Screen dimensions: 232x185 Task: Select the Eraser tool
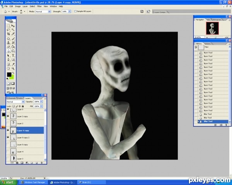9,47
